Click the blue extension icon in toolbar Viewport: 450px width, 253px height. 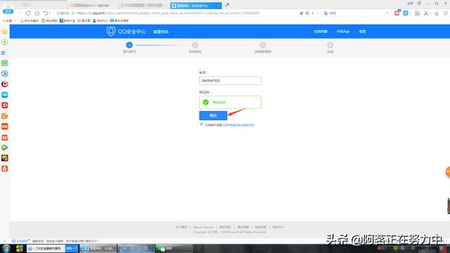[406, 13]
